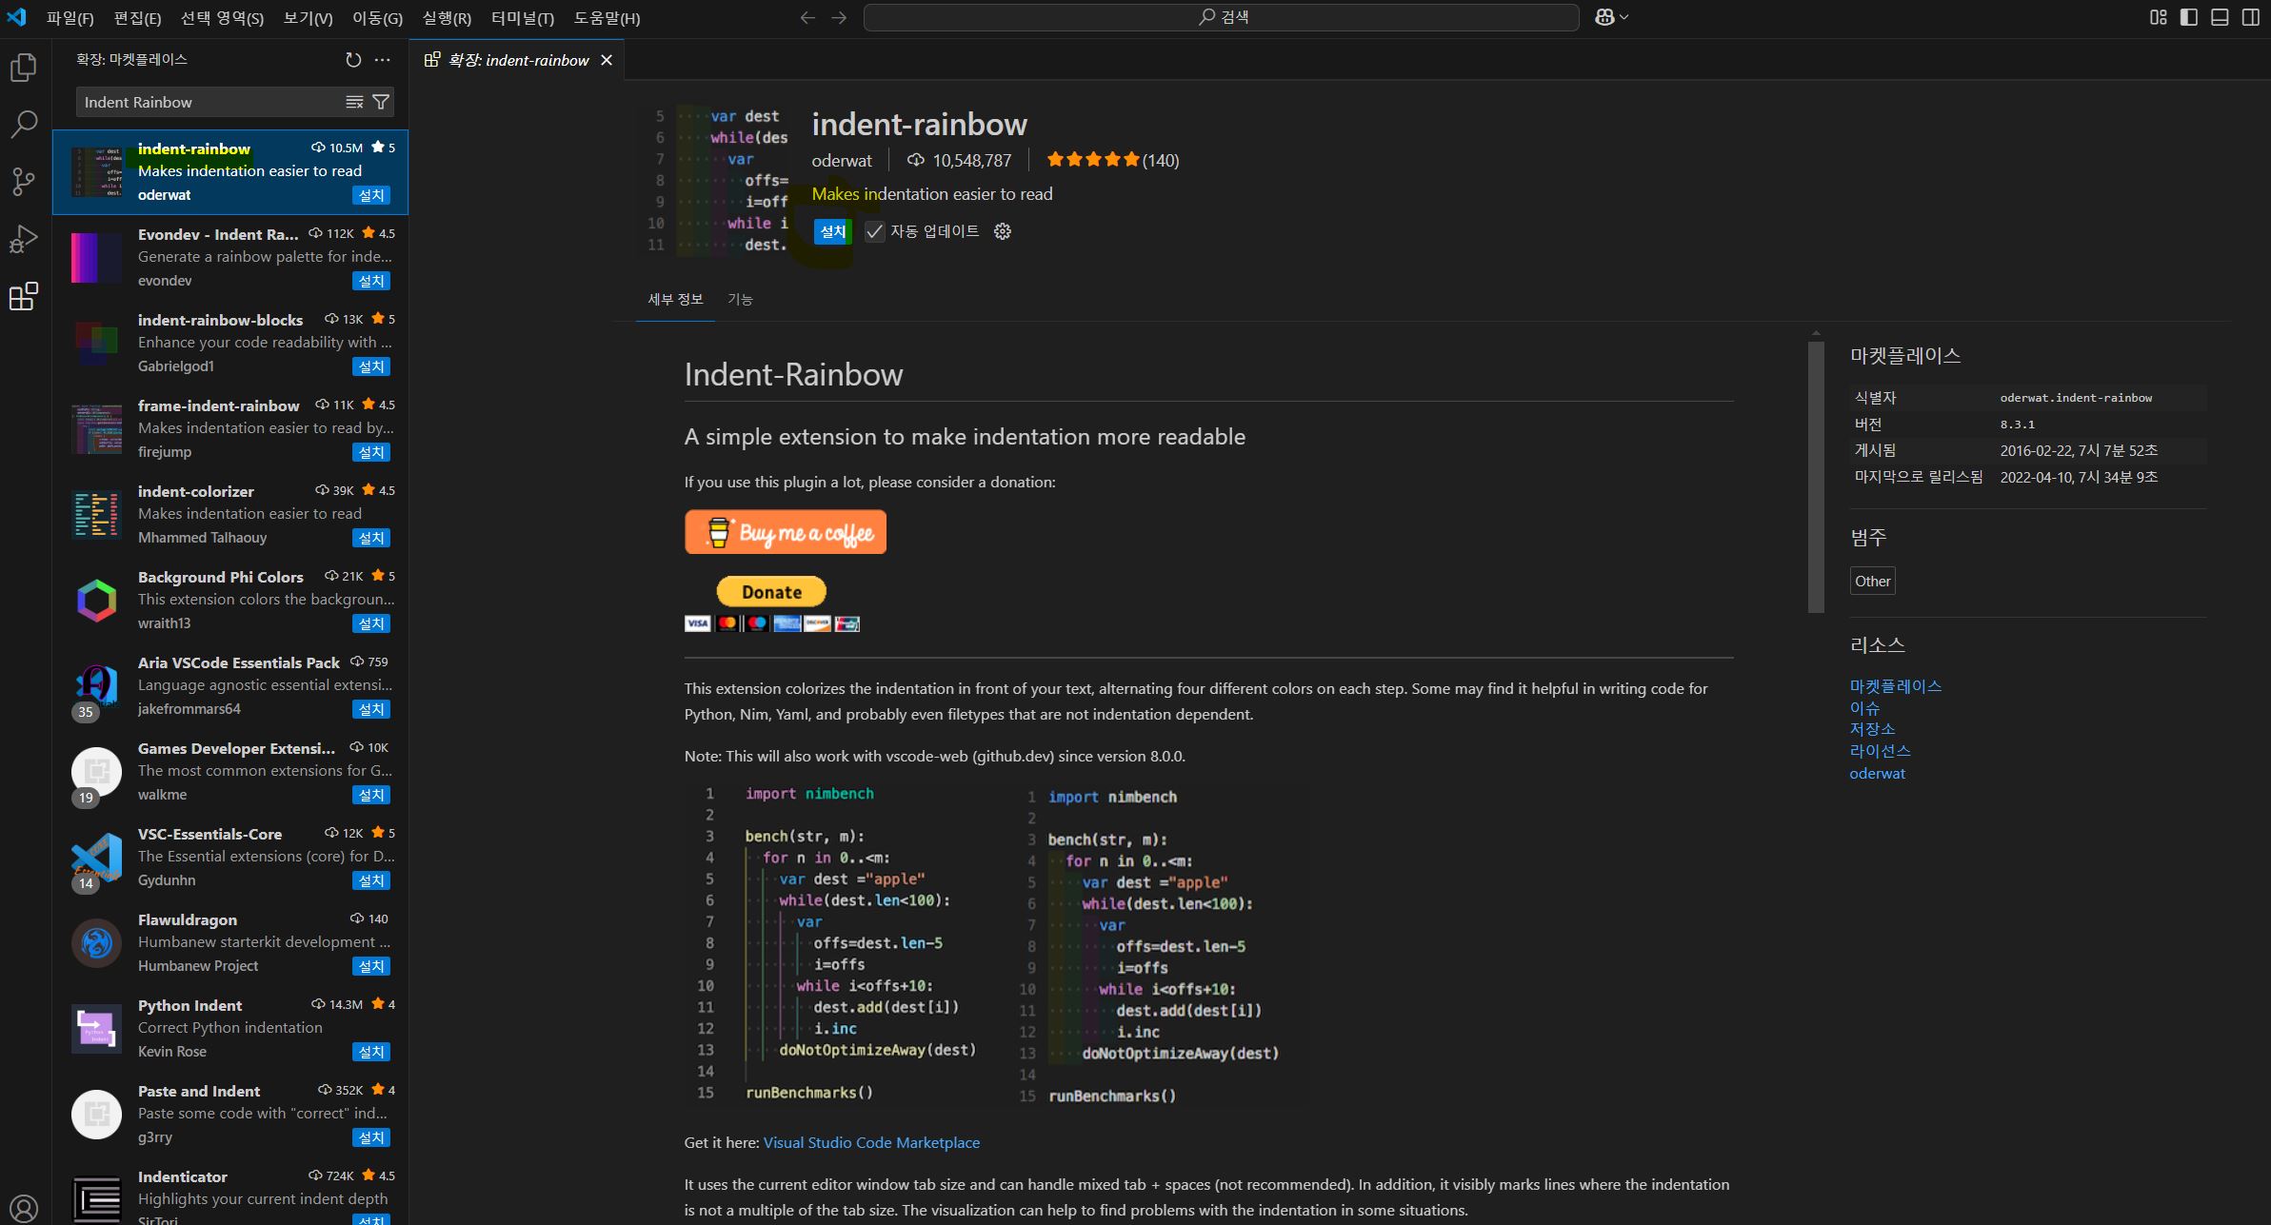
Task: Select frame-indent-rainbow in results list
Action: point(230,429)
